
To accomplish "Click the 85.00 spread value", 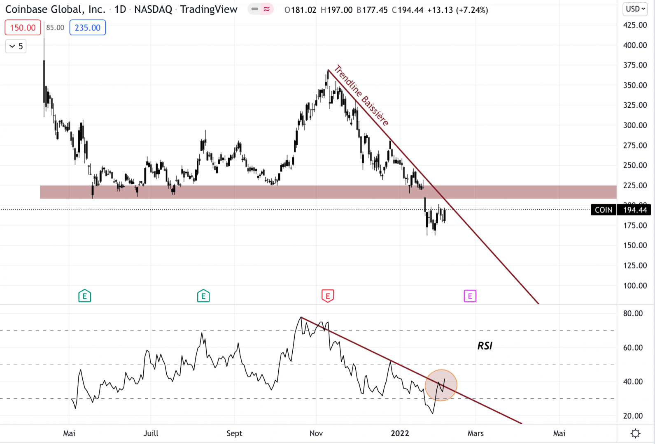I will (55, 28).
